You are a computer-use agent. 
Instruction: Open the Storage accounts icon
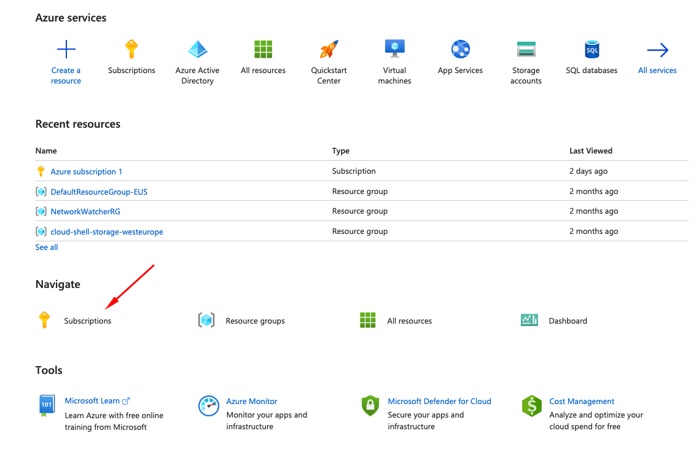click(x=526, y=49)
